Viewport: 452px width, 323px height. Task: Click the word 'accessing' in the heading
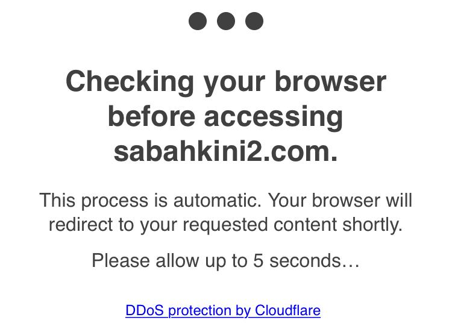tap(274, 116)
